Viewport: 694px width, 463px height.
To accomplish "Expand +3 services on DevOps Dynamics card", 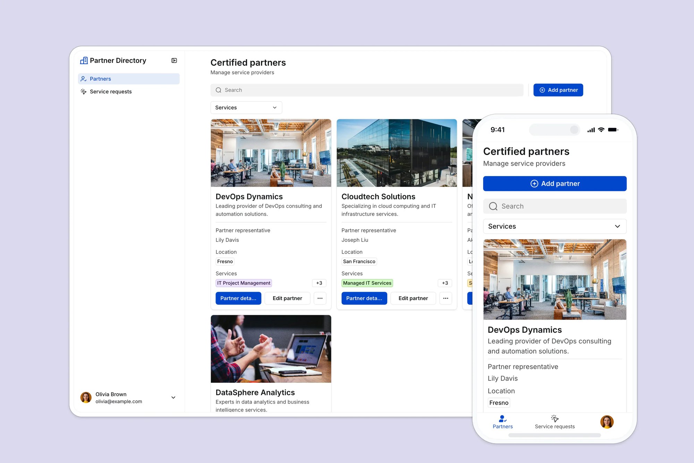I will [319, 283].
